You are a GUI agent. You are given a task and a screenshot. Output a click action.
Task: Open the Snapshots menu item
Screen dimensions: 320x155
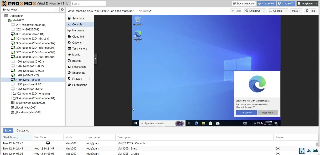[79, 73]
